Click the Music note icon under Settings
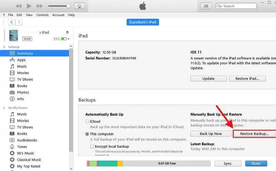The height and width of the screenshot is (171, 276). [12, 66]
